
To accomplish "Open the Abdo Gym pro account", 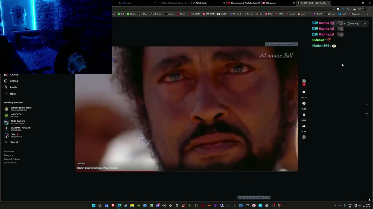I will tap(15, 122).
